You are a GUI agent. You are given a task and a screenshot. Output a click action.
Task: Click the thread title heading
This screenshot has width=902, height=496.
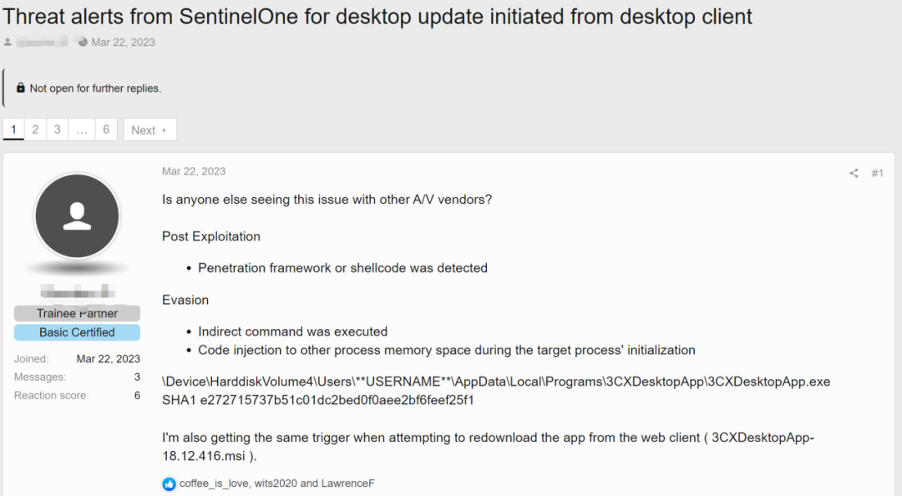[378, 16]
